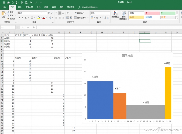This screenshot has height=134, width=182.
Task: Click the Merge & Center (合并后居中) button
Action: pos(80,18)
